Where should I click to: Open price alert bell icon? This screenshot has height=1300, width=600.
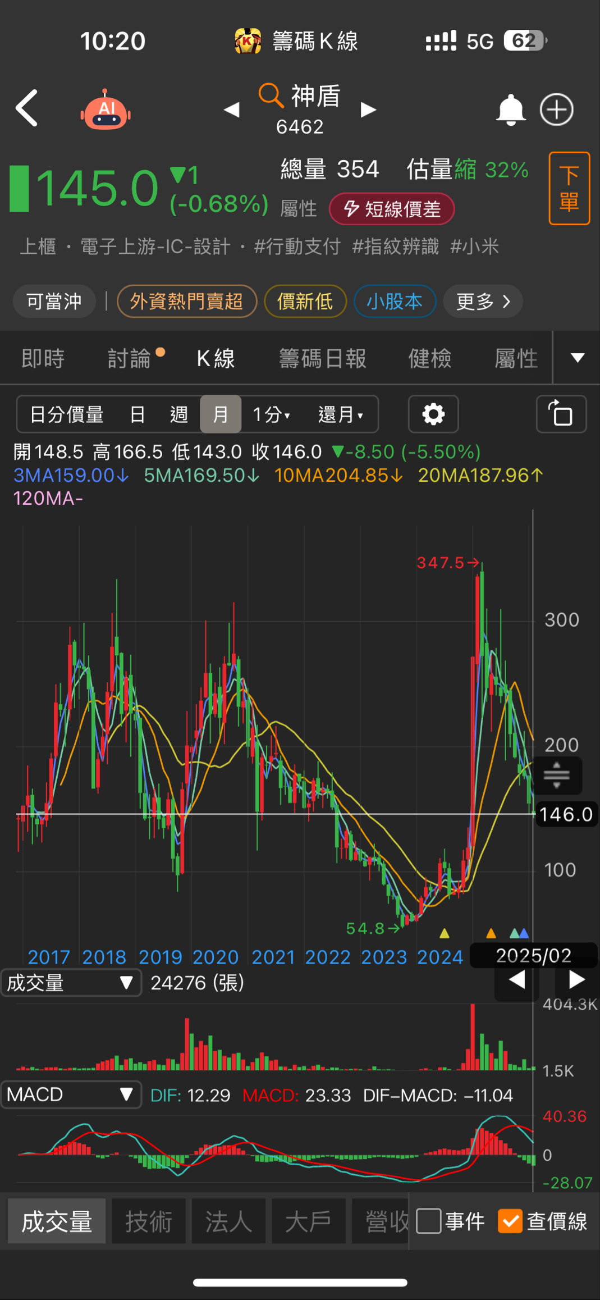[x=511, y=110]
